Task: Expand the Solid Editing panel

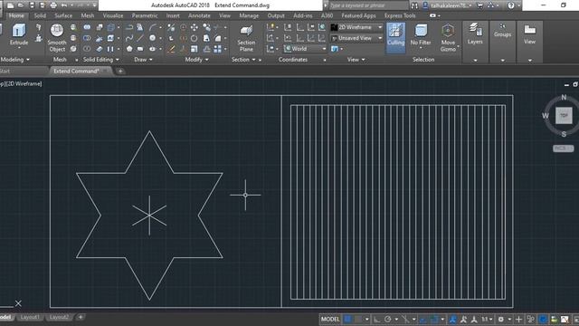Action: click(x=100, y=60)
